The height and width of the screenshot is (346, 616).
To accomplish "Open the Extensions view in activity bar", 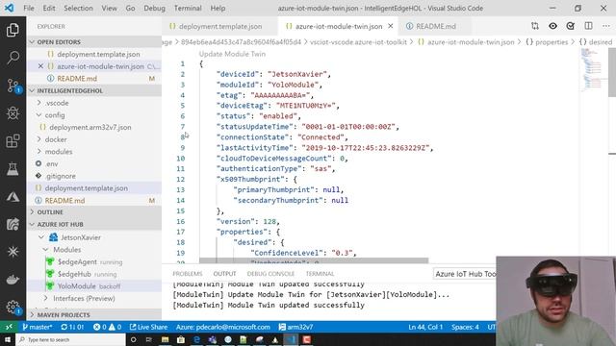I will [13, 141].
